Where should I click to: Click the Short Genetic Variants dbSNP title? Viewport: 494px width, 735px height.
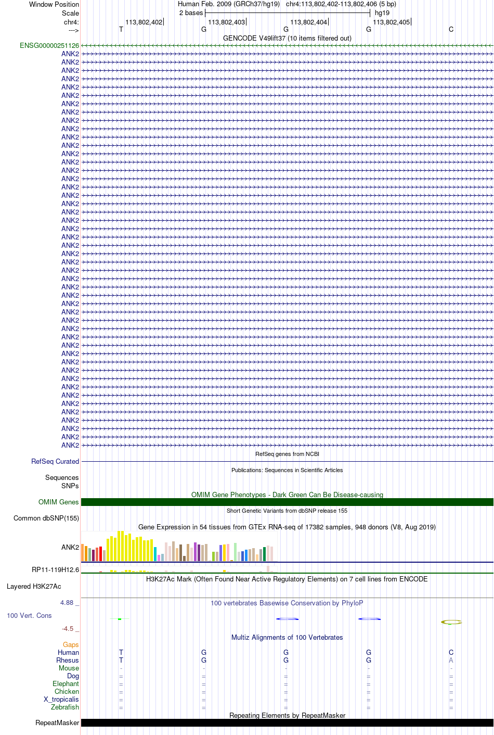pyautogui.click(x=287, y=511)
